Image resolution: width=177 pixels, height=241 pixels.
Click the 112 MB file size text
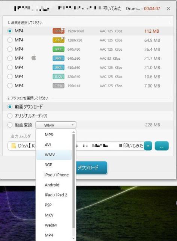coord(151,31)
